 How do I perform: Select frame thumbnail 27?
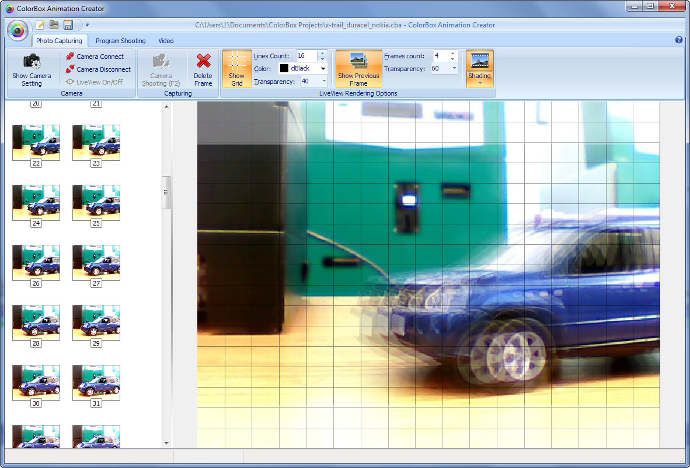(96, 262)
